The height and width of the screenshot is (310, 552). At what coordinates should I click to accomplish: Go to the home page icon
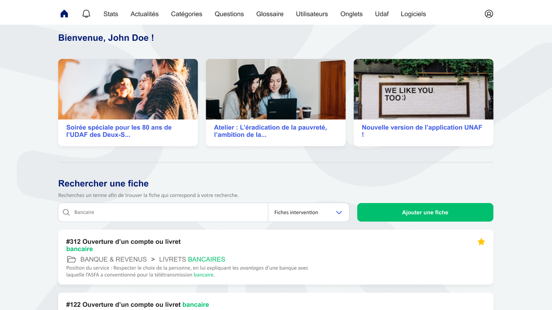pyautogui.click(x=64, y=14)
